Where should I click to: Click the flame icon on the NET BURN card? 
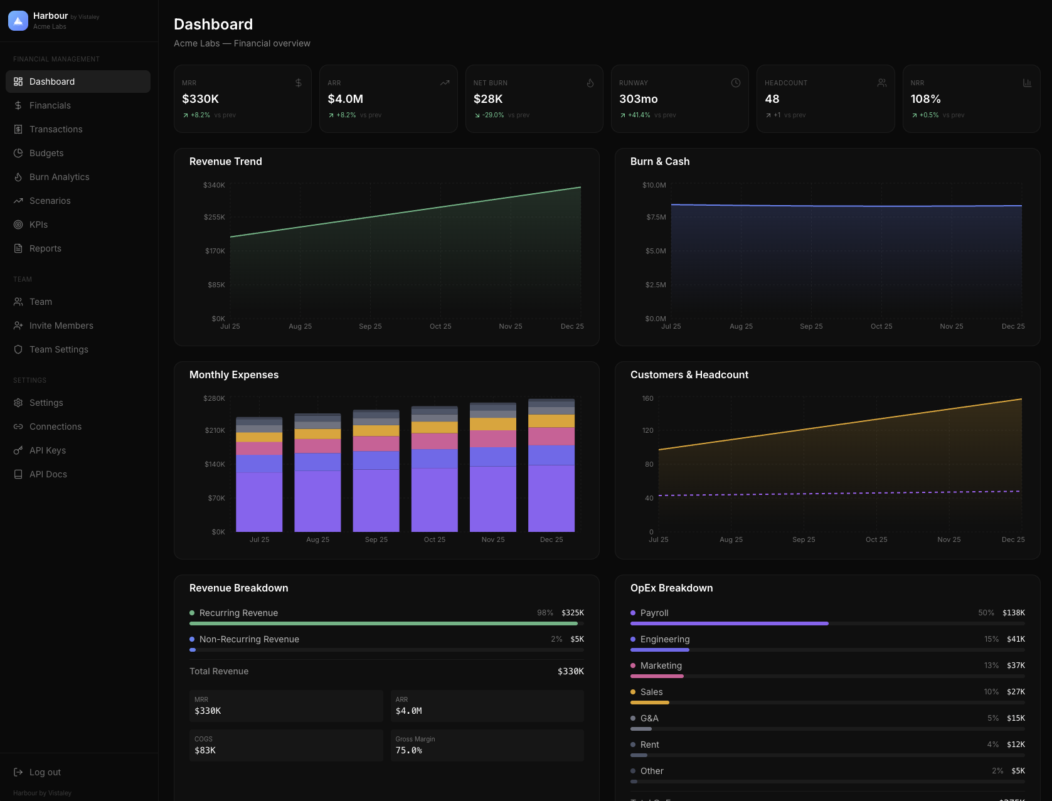[x=590, y=82]
